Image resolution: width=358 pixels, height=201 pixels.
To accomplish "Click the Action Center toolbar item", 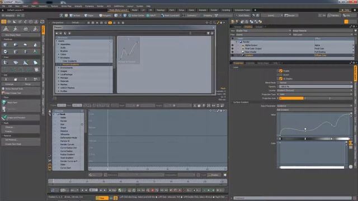I will click(x=136, y=16).
